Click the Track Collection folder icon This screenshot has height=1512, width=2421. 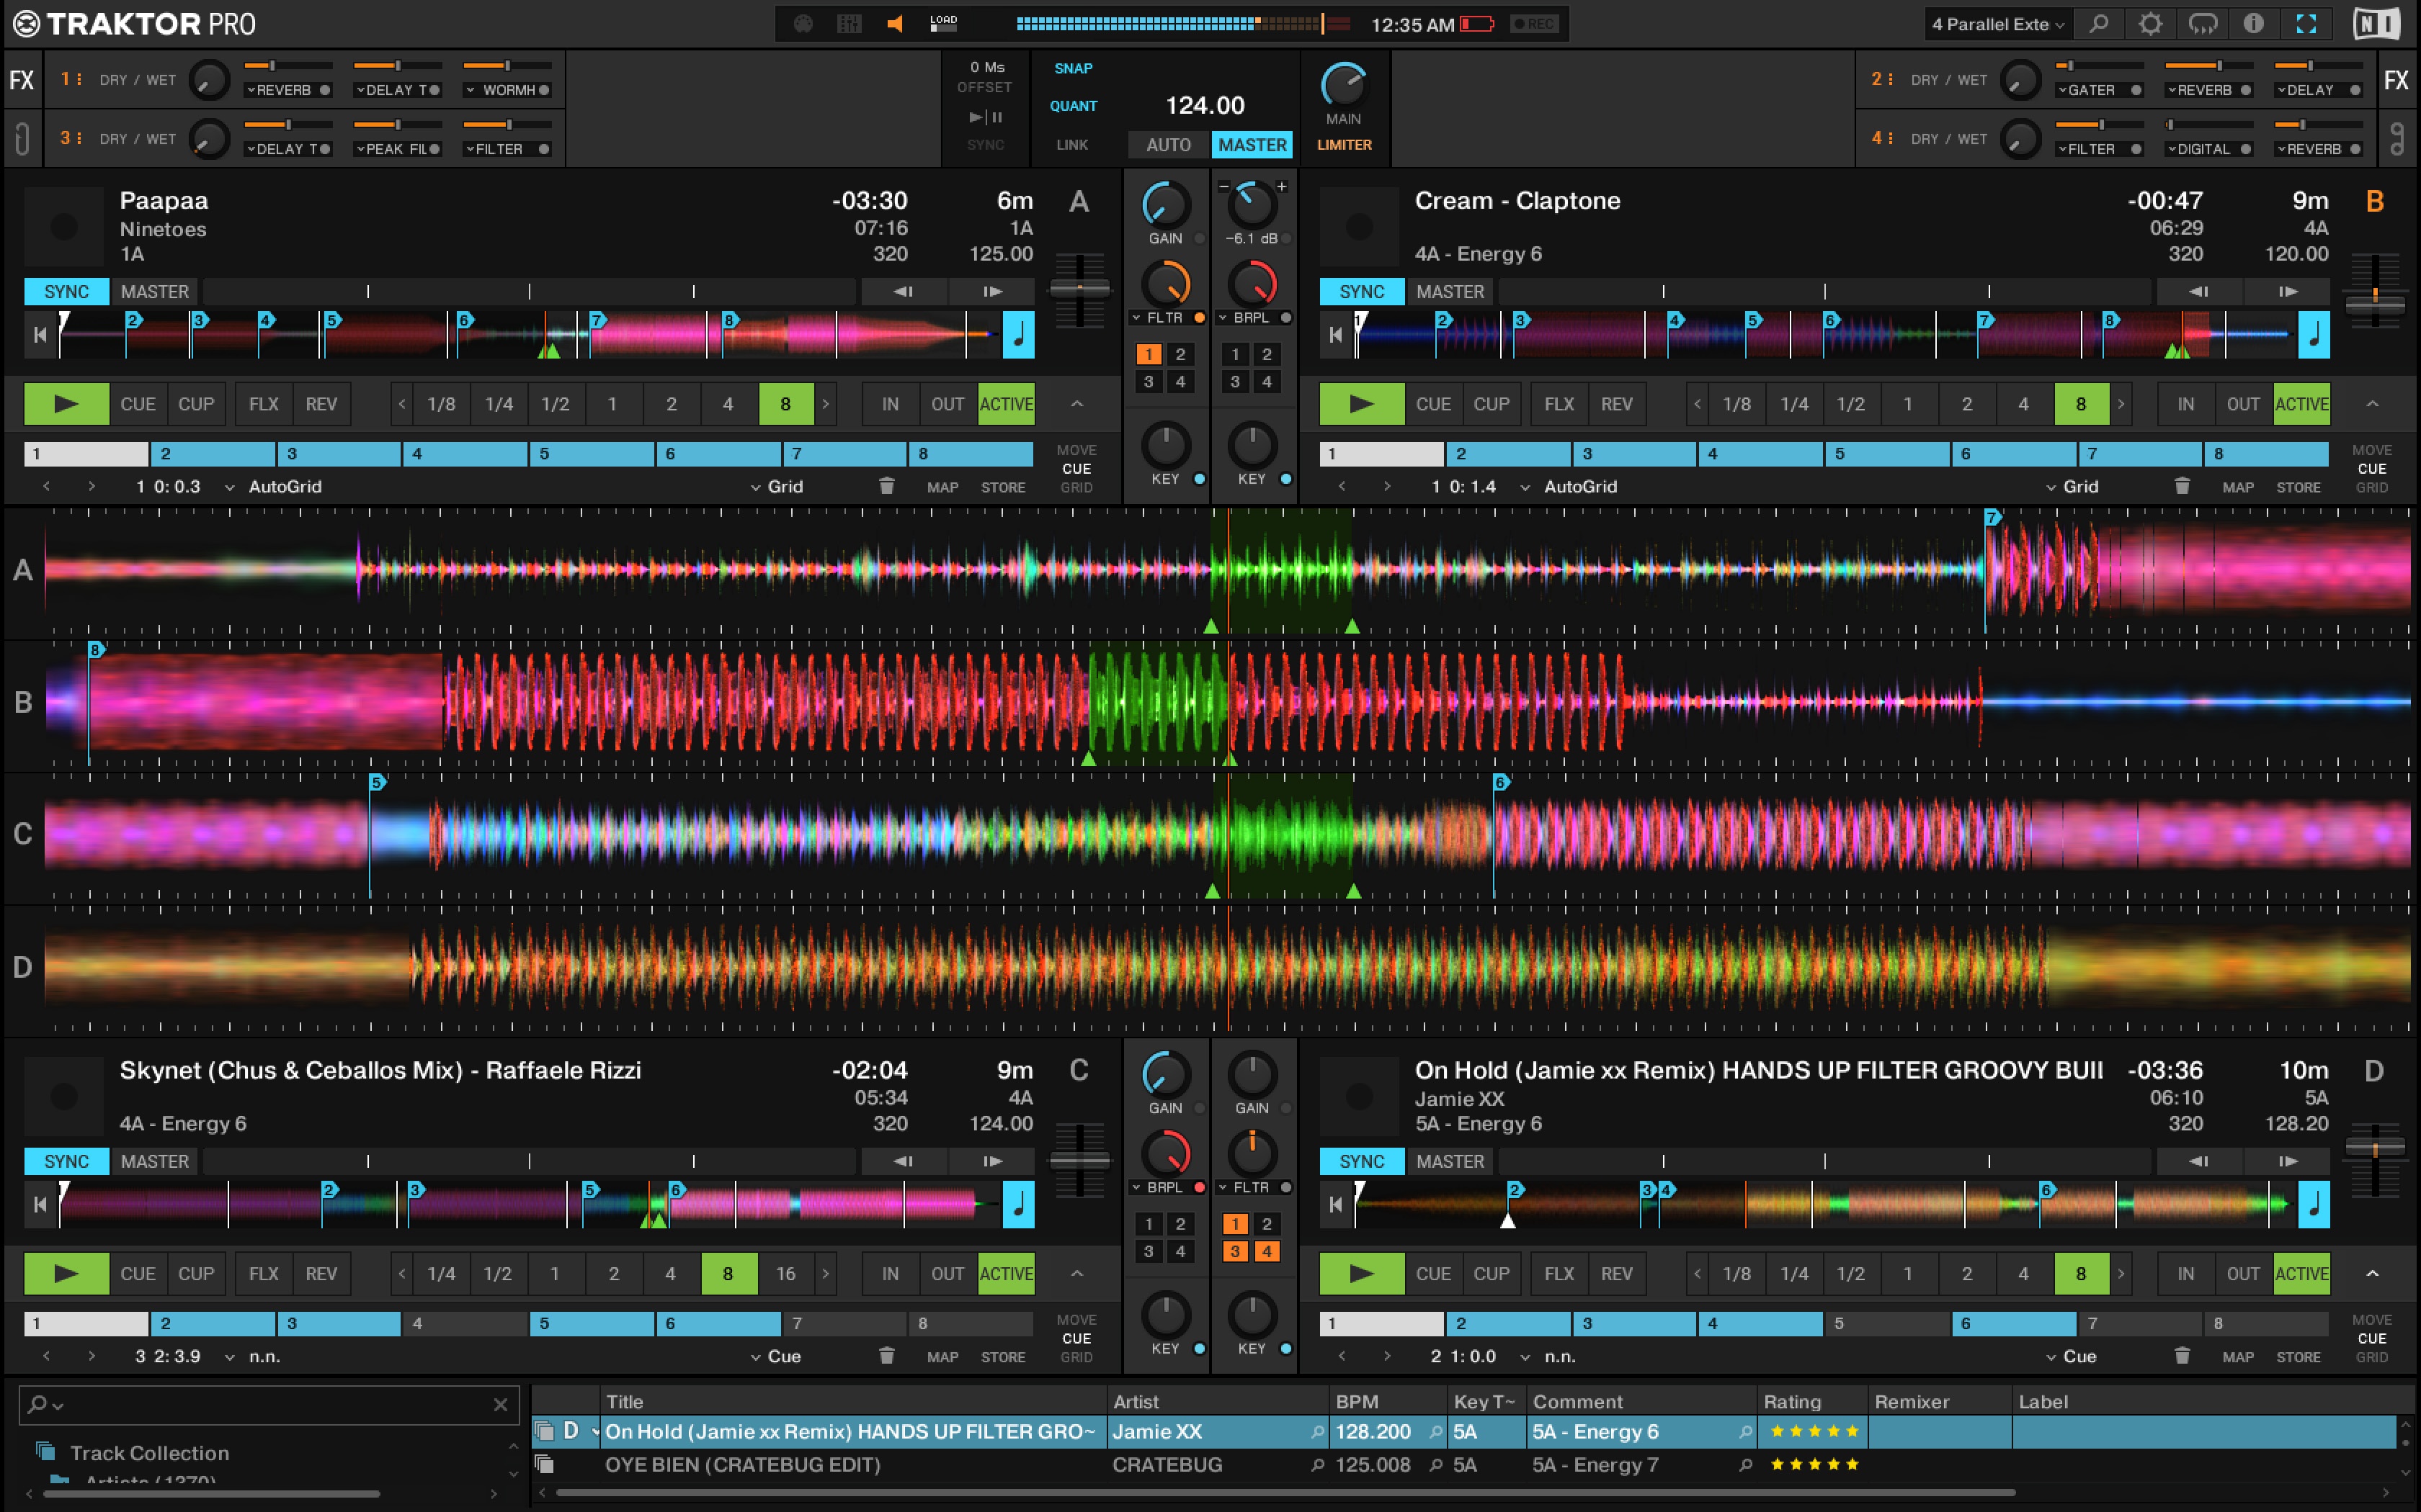[x=45, y=1451]
